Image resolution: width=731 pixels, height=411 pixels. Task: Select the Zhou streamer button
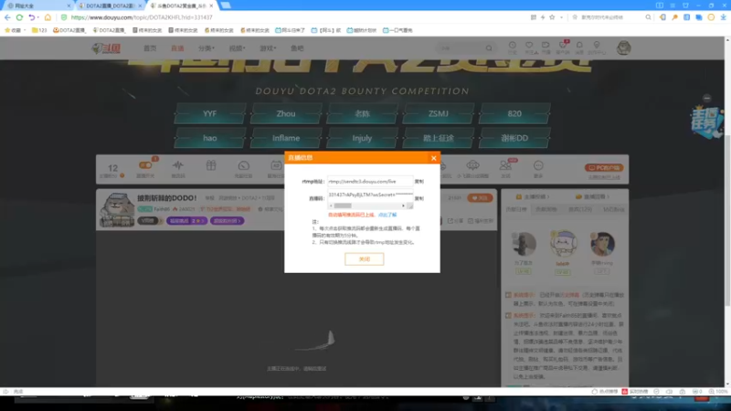[286, 113]
